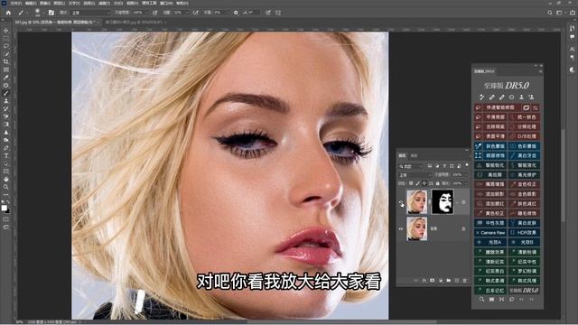
Task: Select the Pen tool
Action: 6,148
